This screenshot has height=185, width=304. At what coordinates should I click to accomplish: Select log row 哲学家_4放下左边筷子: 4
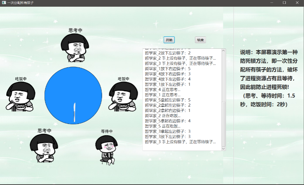[168, 79]
